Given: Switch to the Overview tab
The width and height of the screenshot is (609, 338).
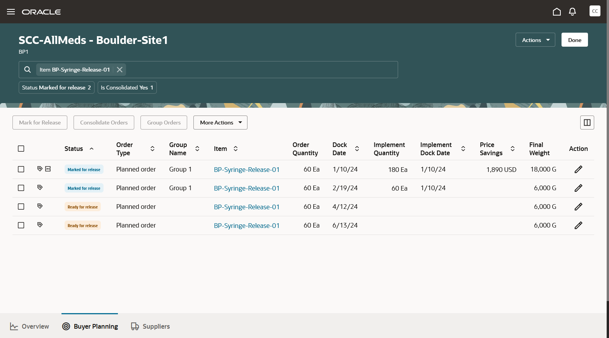Looking at the screenshot, I should click(30, 326).
